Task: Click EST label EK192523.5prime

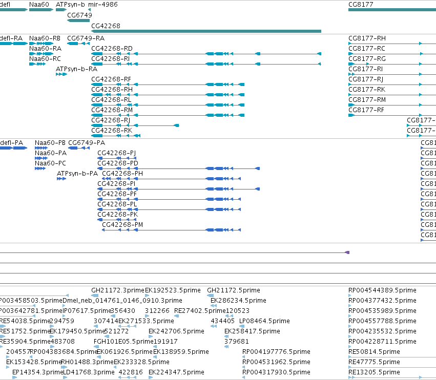Action: [x=173, y=290]
